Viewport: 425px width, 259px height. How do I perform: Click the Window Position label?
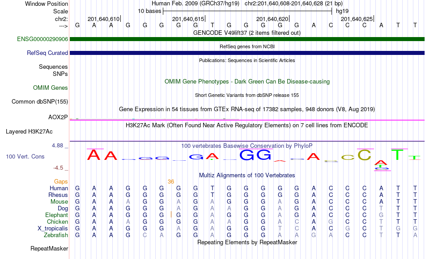[x=47, y=4]
